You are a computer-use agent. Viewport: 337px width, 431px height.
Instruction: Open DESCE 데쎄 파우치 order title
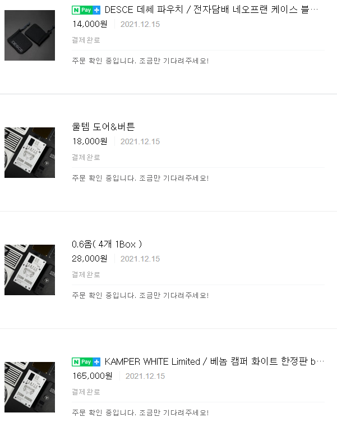(x=211, y=10)
